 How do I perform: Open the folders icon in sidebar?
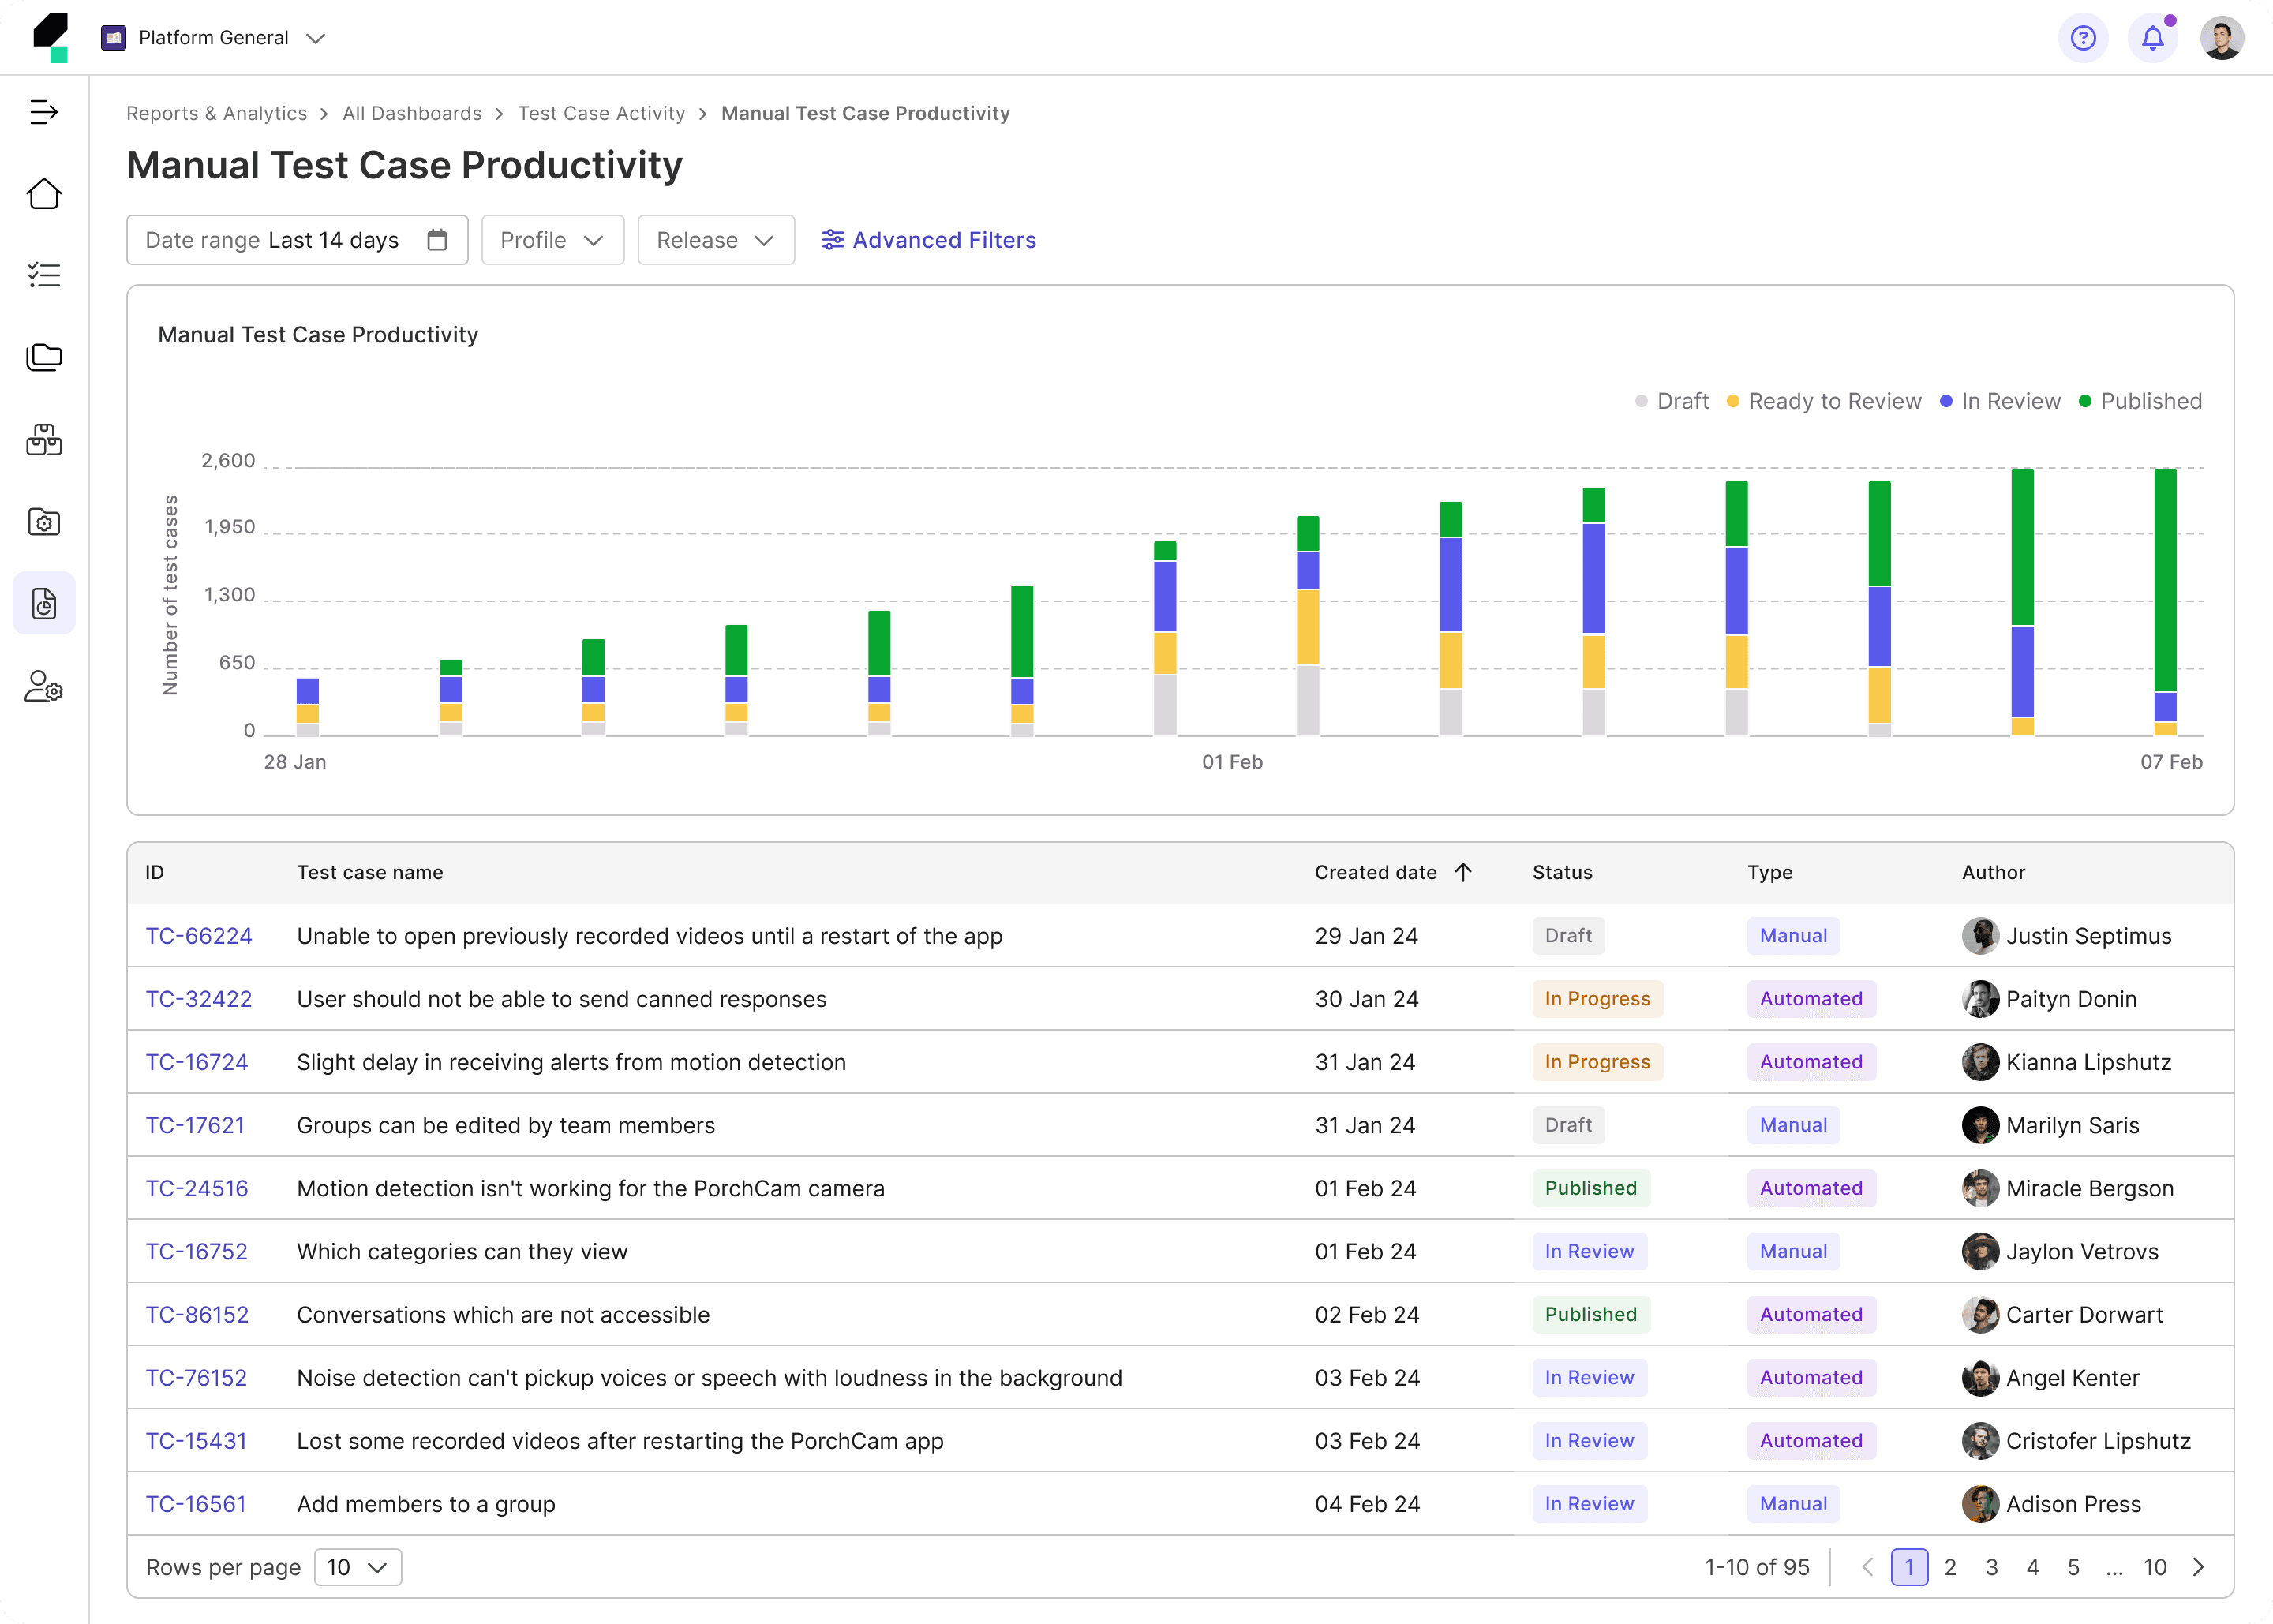coord(44,357)
